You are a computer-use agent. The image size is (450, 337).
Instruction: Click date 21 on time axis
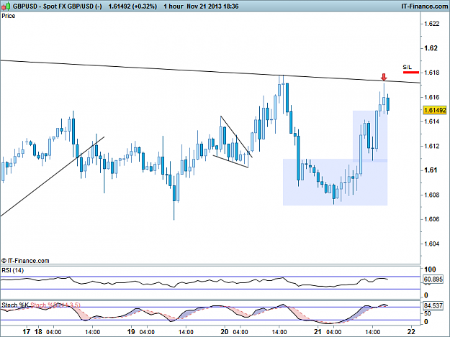(x=318, y=332)
